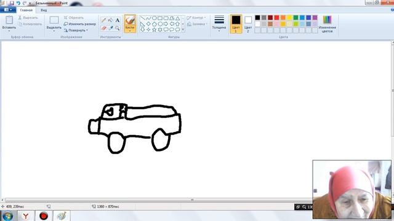Select the Eraser tool
394x221 pixels.
(x=103, y=28)
